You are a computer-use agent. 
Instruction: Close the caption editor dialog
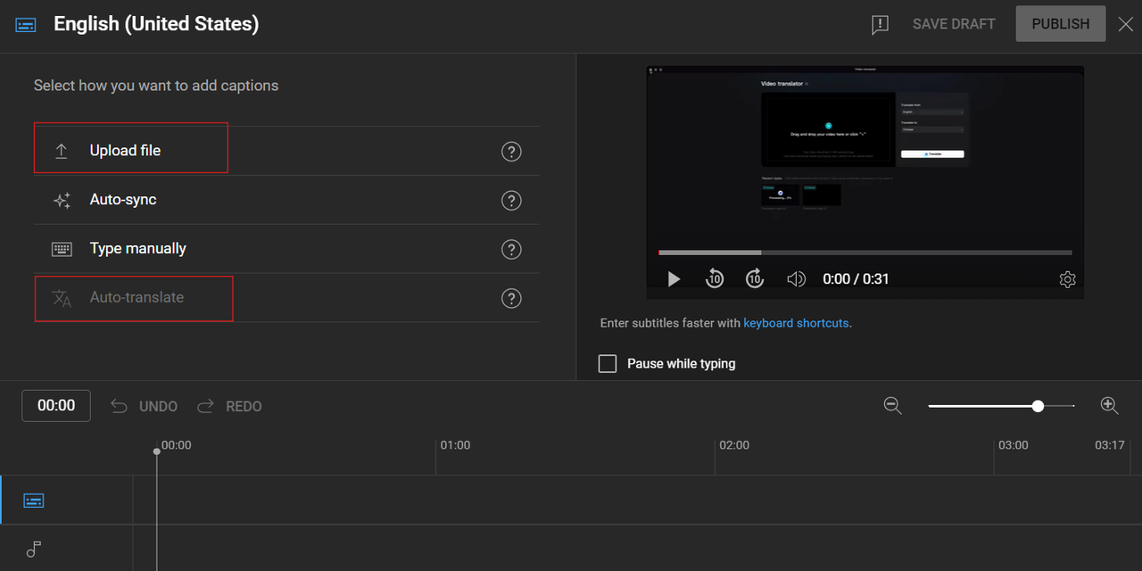(1126, 25)
